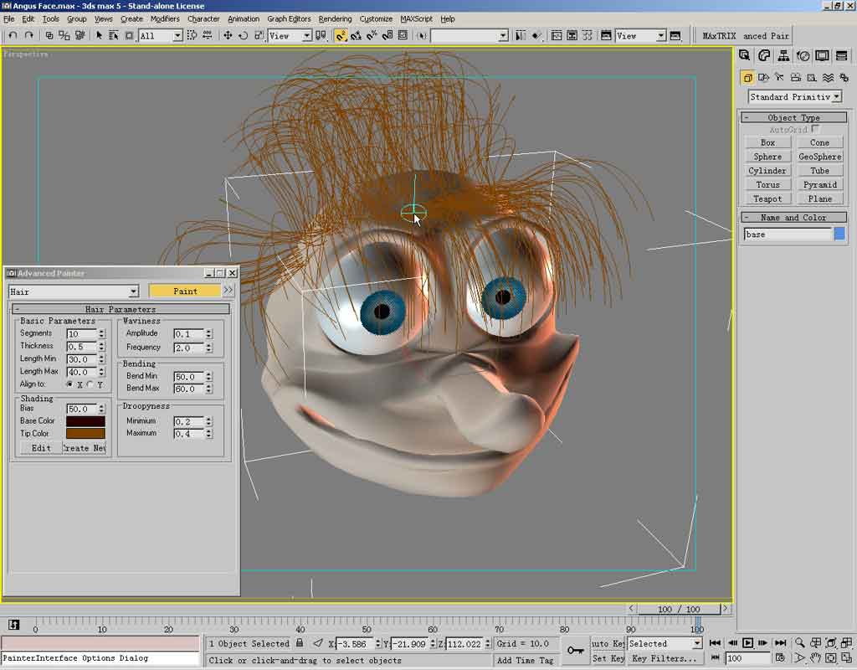Viewport: 857px width, 670px height.
Task: Choose the Align to Y radio button
Action: (x=90, y=384)
